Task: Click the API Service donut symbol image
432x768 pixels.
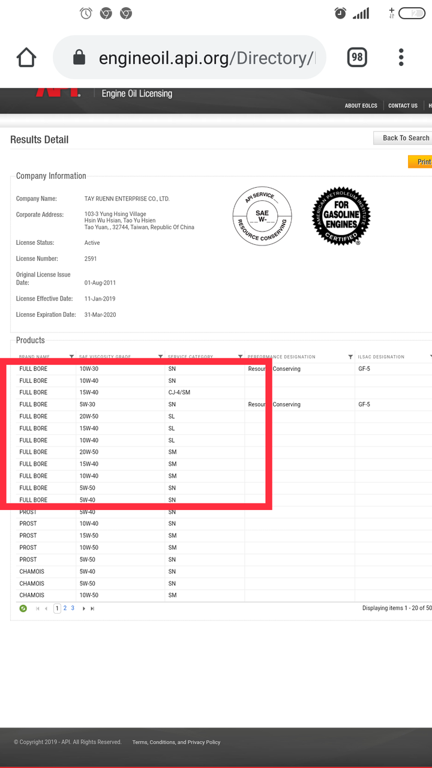Action: [262, 217]
